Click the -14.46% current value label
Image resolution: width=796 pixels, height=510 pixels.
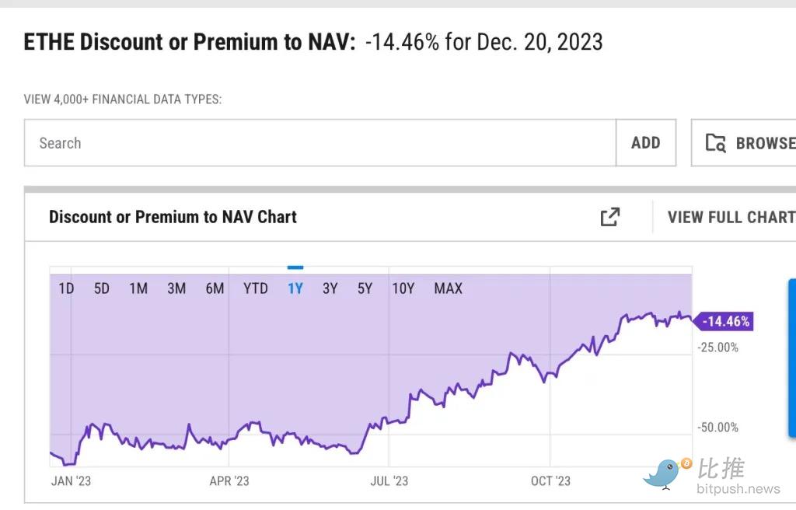click(725, 321)
